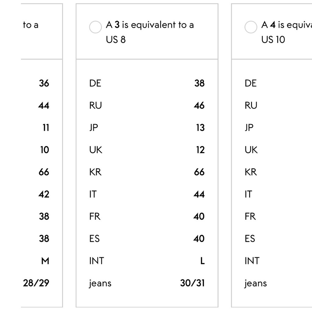Click the INT label in size 4 card
Viewport: 312px width, 312px height.
(252, 261)
